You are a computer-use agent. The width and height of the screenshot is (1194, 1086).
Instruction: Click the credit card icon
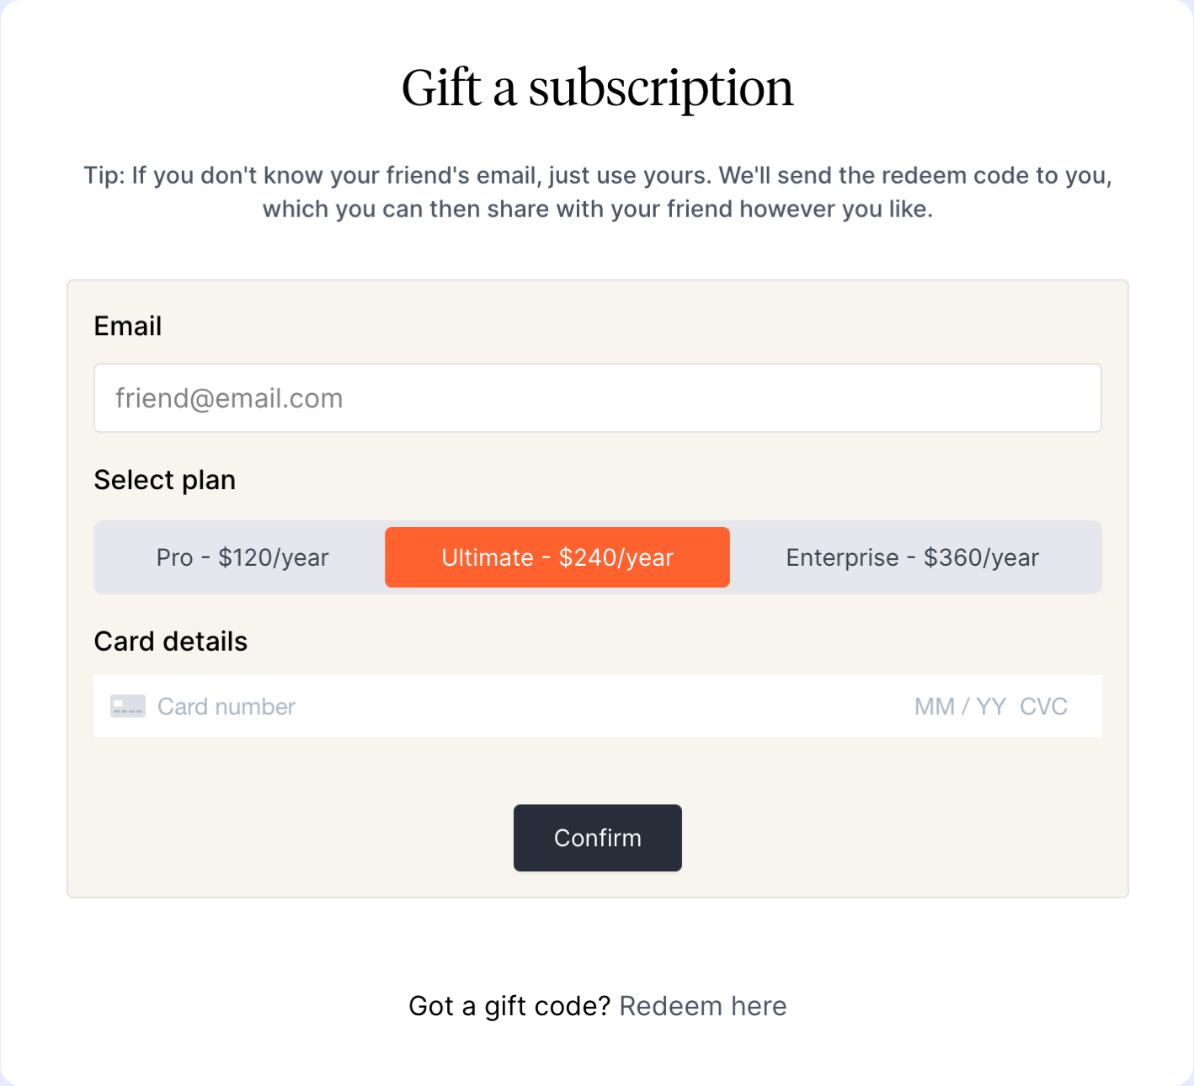click(x=128, y=706)
